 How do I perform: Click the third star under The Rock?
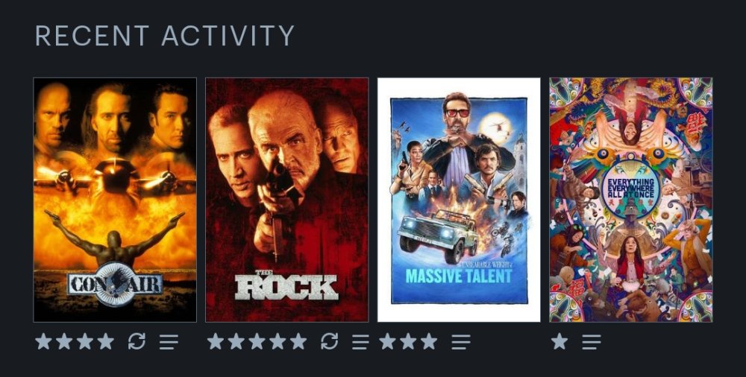click(257, 341)
